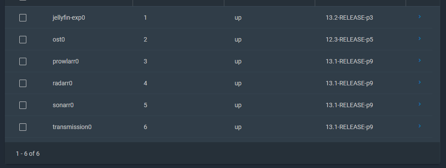Show sonarr0 details via chevron
Image resolution: width=446 pixels, height=168 pixels.
tap(420, 104)
